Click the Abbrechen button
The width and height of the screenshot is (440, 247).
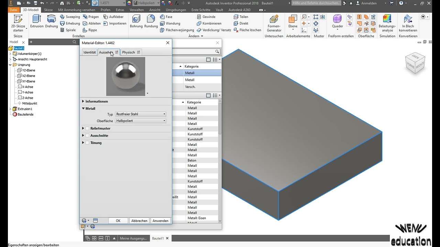pos(139,221)
